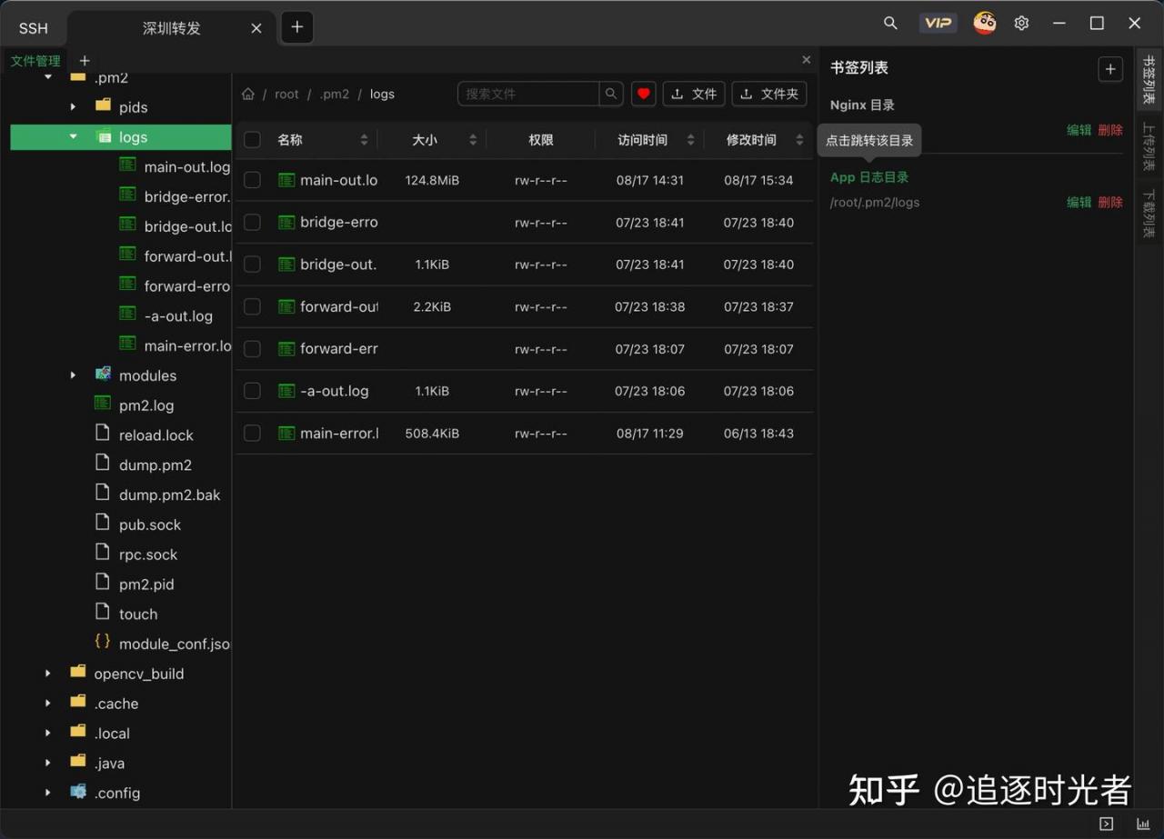This screenshot has width=1164, height=839.
Task: Toggle the select-all checkbox in table header
Action: [x=252, y=140]
